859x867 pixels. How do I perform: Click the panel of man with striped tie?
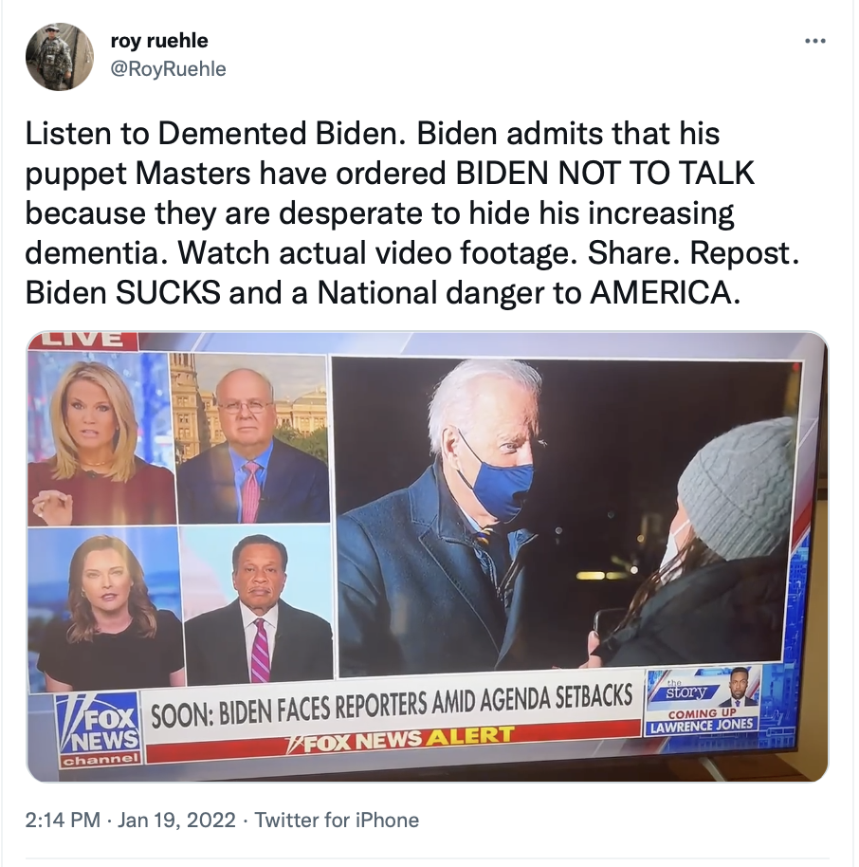click(x=257, y=605)
